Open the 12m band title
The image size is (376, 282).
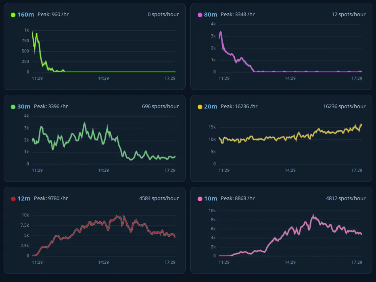[x=24, y=198]
